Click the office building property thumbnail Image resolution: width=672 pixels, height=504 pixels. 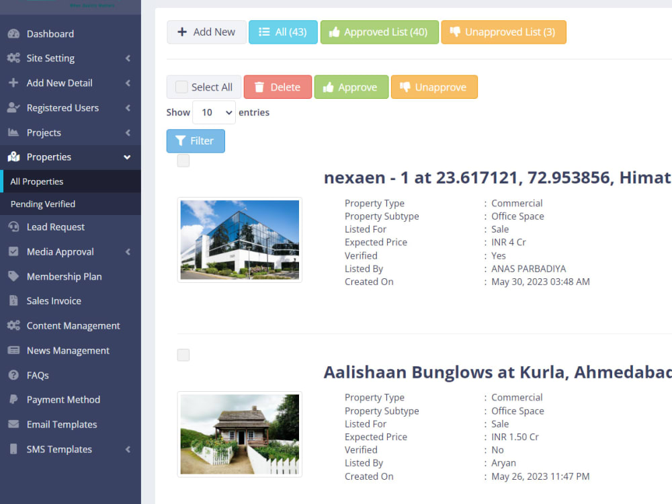coord(240,240)
